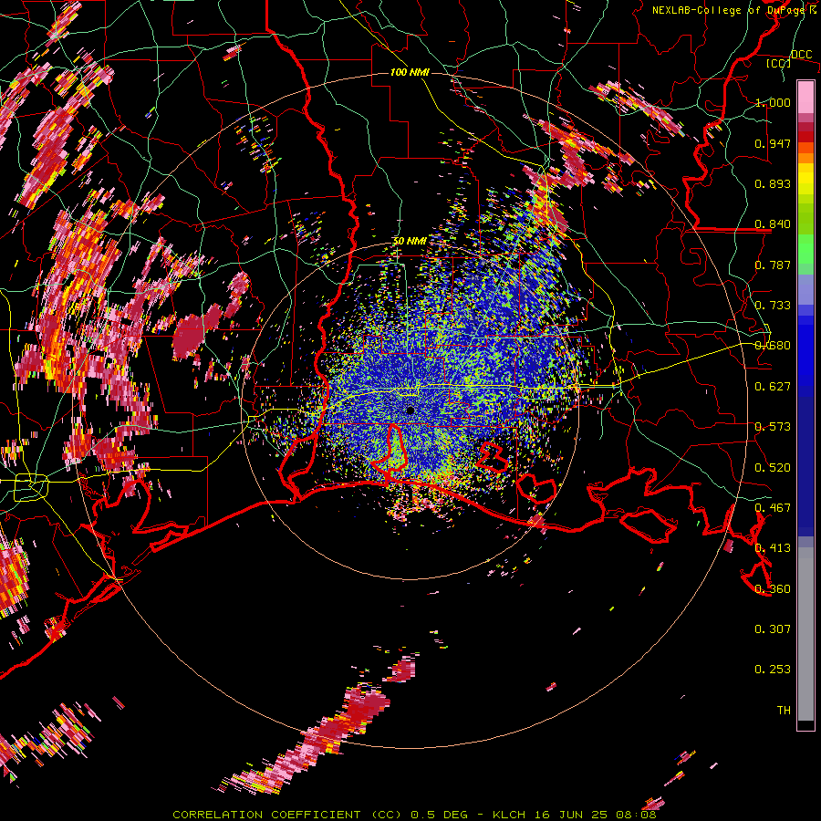This screenshot has height=821, width=821.
Task: Select the 0.947 legend value
Action: point(773,143)
